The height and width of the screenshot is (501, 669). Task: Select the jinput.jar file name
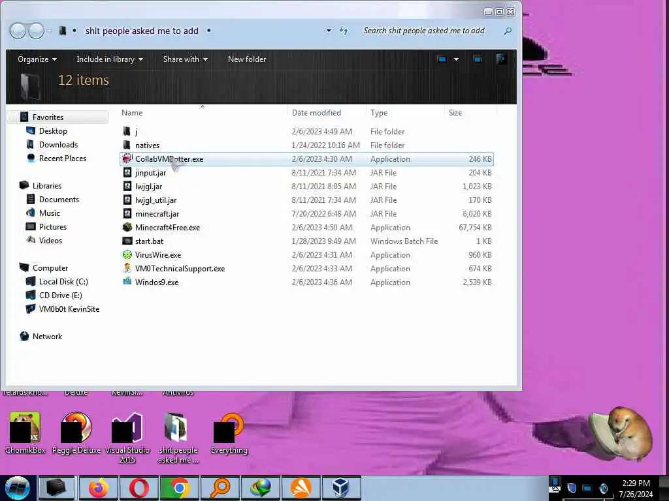[x=151, y=172]
